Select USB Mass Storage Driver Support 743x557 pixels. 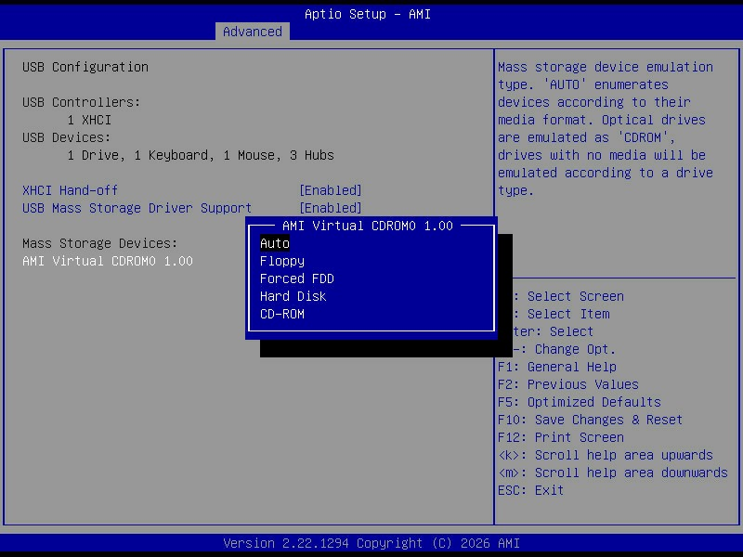(x=137, y=208)
